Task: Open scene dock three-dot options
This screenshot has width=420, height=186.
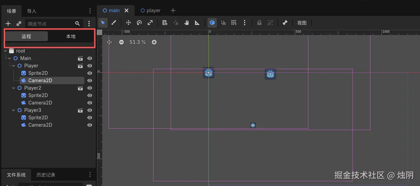Action: coord(90,11)
